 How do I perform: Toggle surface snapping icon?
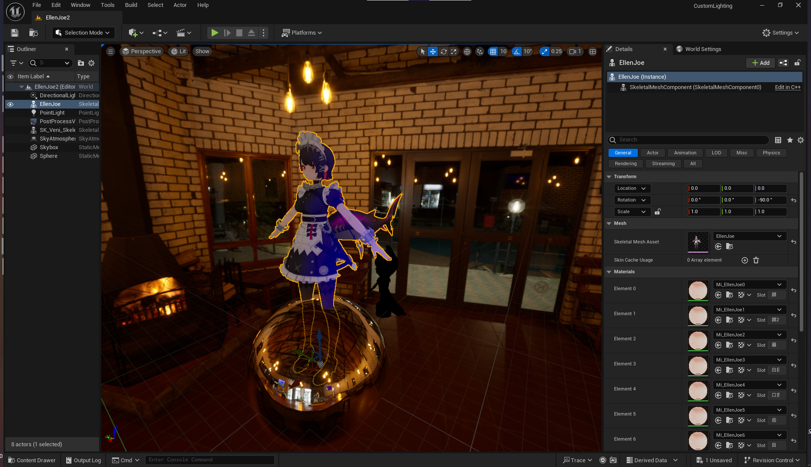pyautogui.click(x=480, y=51)
